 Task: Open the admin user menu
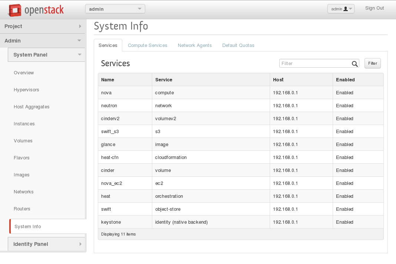pyautogui.click(x=341, y=9)
